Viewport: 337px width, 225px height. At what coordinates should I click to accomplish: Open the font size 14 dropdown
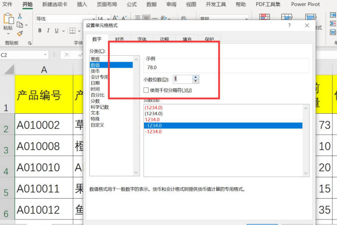[x=109, y=19]
